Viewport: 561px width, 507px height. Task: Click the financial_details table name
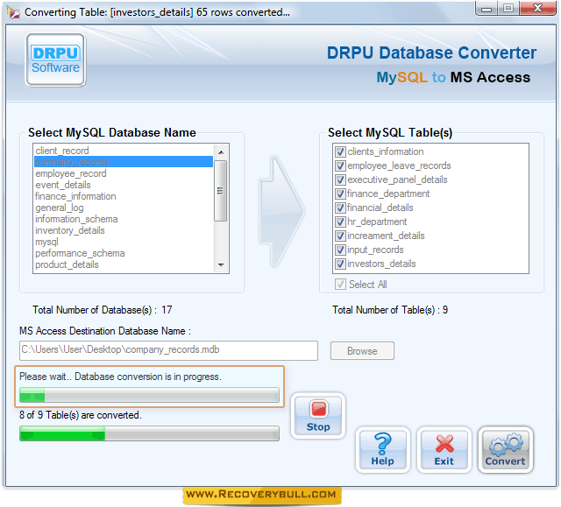[380, 208]
